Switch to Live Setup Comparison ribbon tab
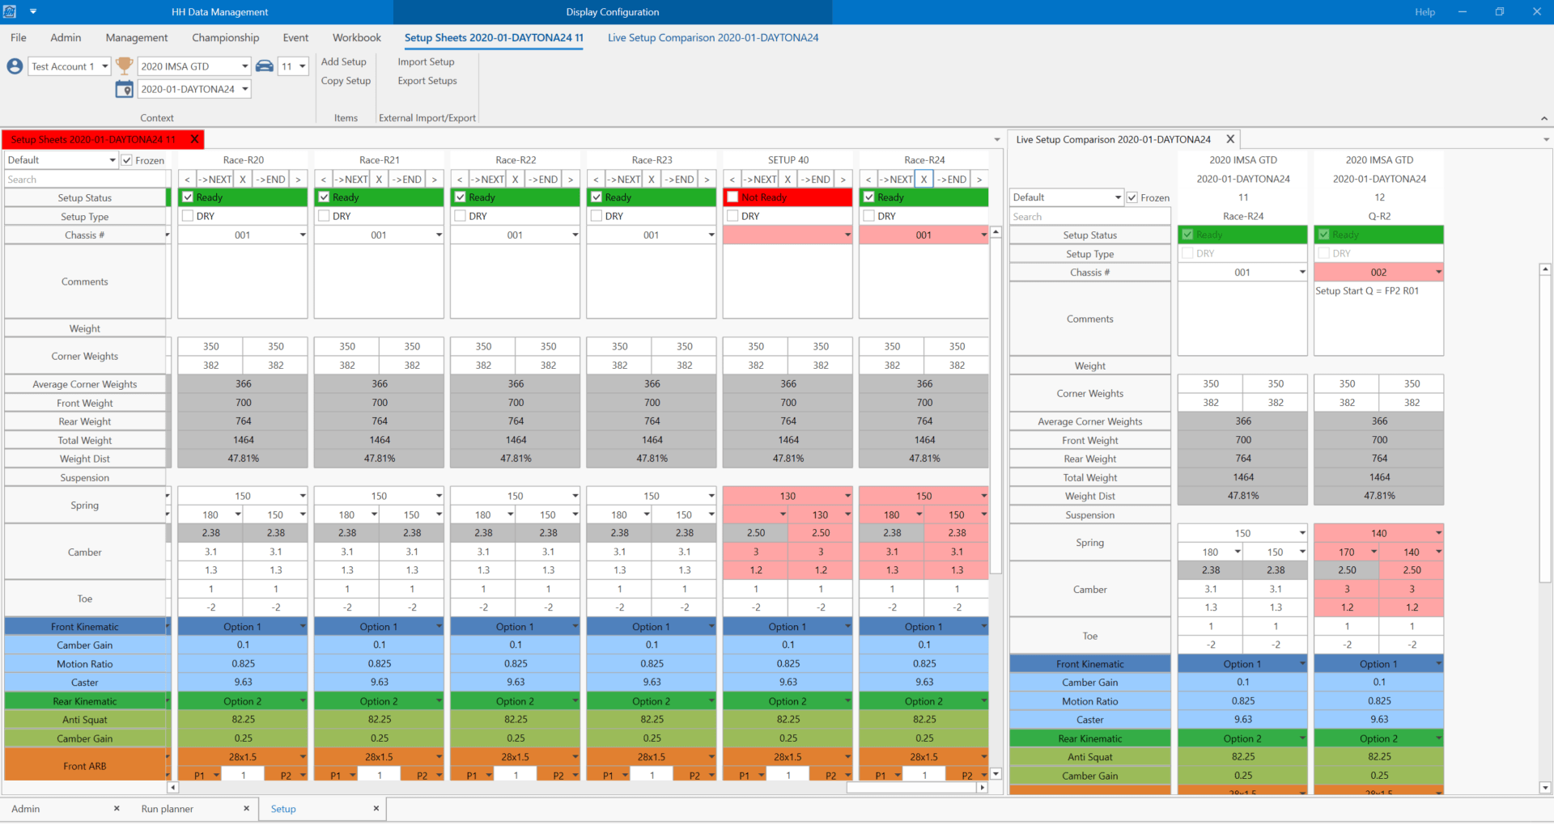The height and width of the screenshot is (825, 1554). [713, 37]
